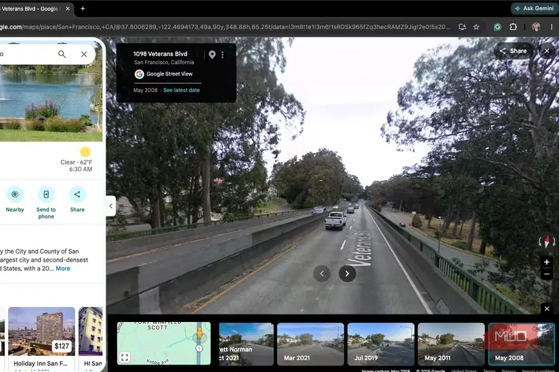559x372 pixels.
Task: Zoom out with the minus button
Action: coord(547,274)
